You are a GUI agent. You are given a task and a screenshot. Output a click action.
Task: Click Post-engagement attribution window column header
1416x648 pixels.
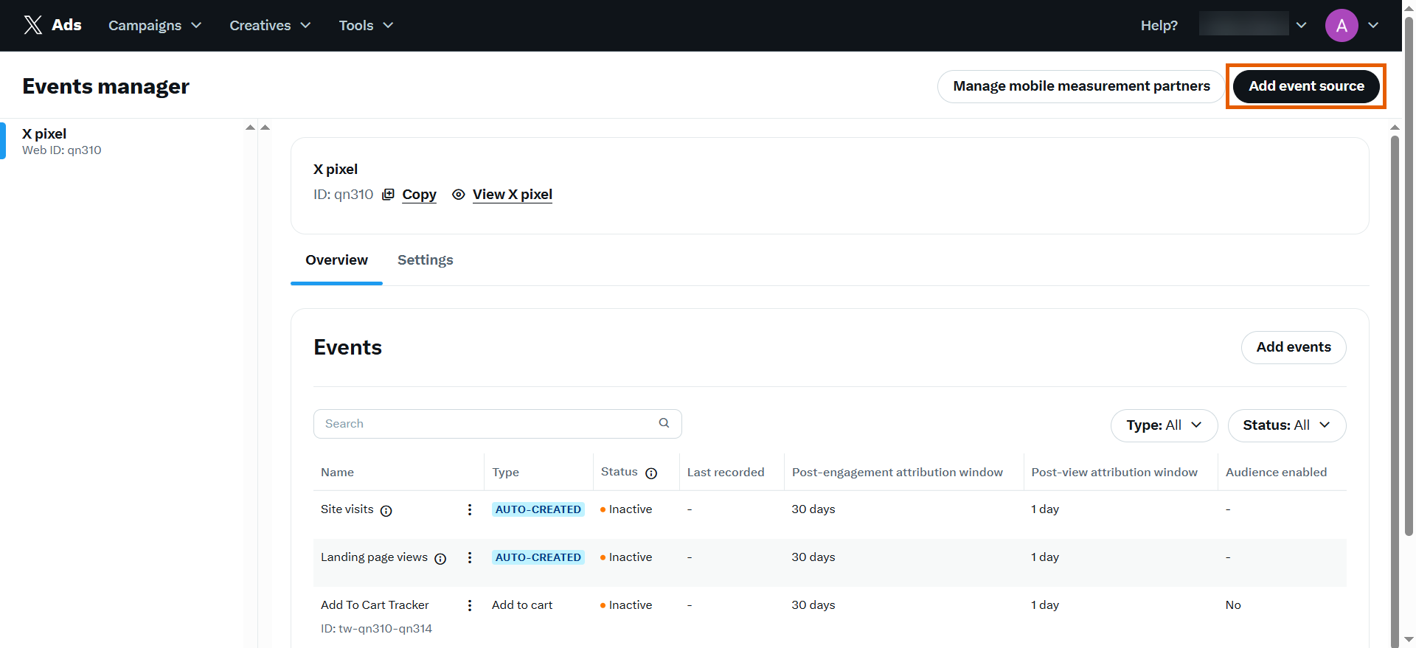[x=898, y=473]
